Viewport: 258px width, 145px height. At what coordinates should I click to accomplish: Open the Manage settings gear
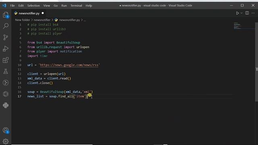[6, 141]
